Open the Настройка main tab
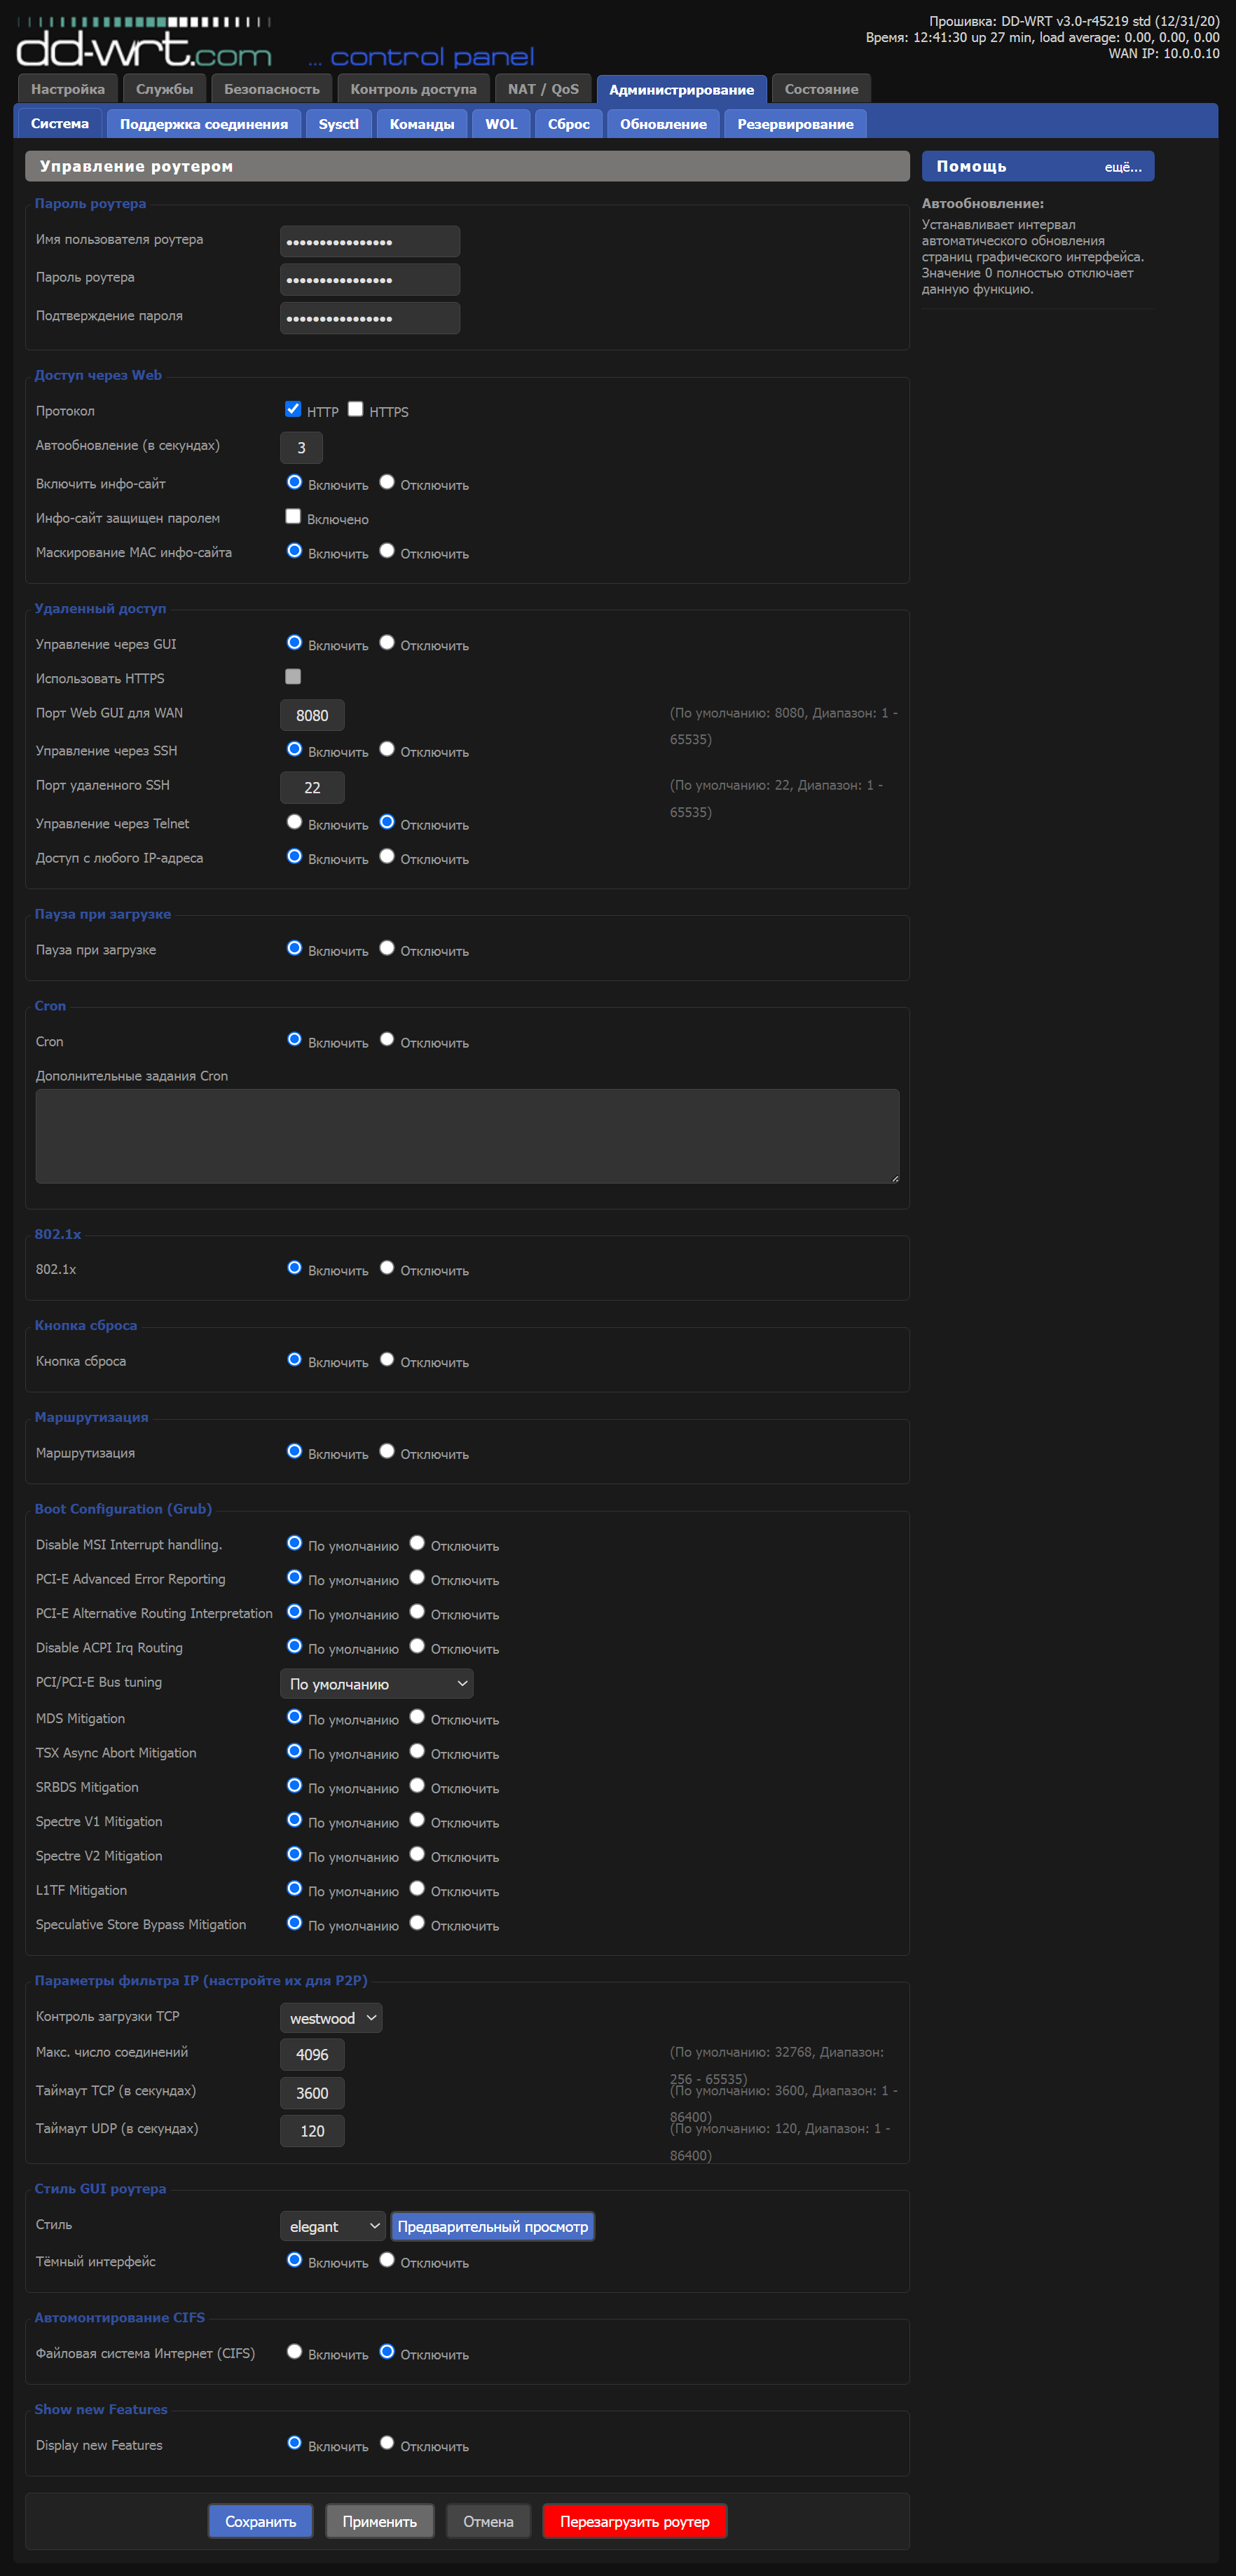Image resolution: width=1236 pixels, height=2576 pixels. coord(68,89)
